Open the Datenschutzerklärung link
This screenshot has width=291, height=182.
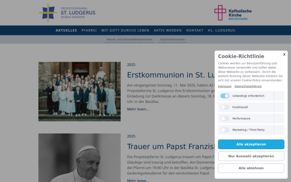pyautogui.click(x=248, y=86)
